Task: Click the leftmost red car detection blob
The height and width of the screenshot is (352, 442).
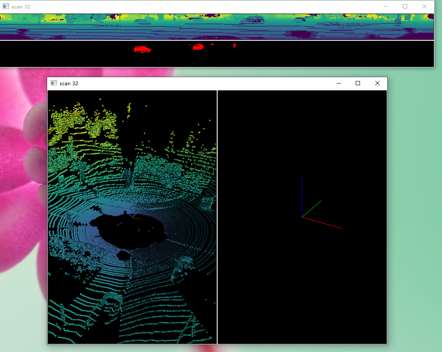Action: coord(142,49)
